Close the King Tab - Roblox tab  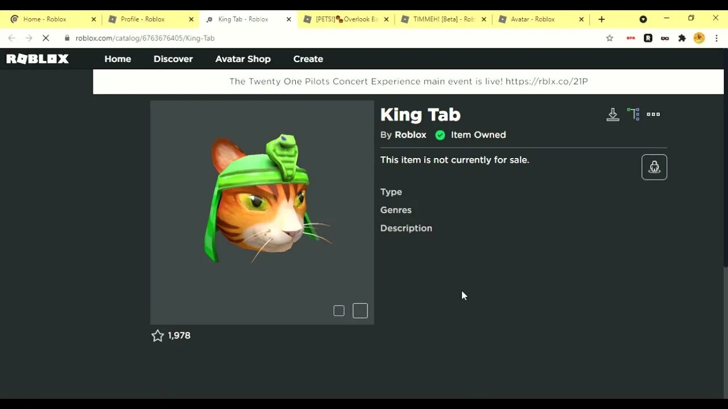tap(289, 19)
